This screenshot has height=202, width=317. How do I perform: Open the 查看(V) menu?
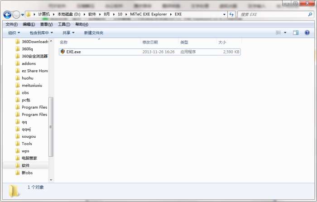[46, 24]
